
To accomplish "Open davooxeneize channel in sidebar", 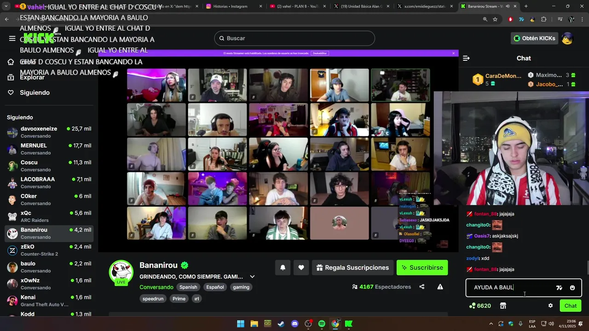I will point(50,132).
